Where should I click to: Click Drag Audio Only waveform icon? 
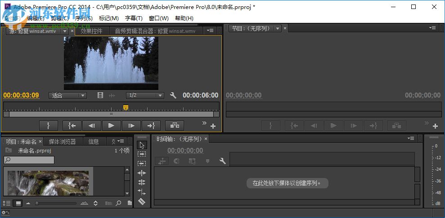(x=112, y=96)
